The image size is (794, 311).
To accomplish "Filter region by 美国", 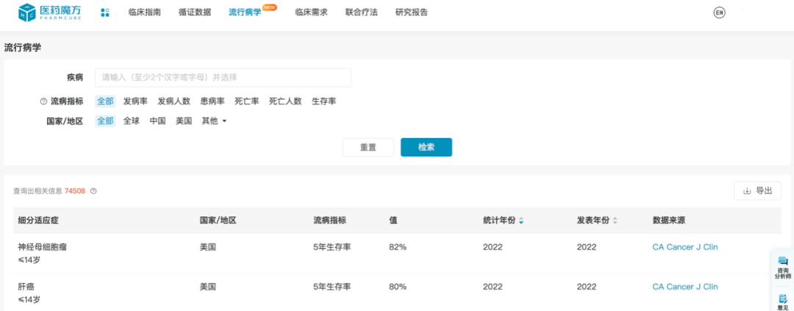I will [184, 121].
